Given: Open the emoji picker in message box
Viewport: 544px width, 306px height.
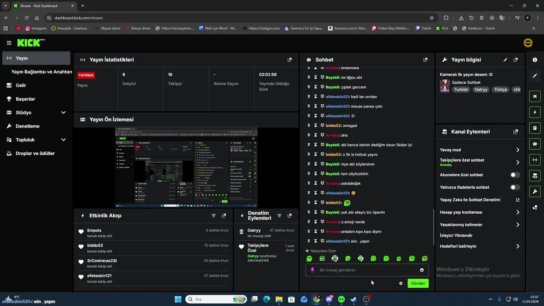Looking at the screenshot, I should [x=422, y=270].
